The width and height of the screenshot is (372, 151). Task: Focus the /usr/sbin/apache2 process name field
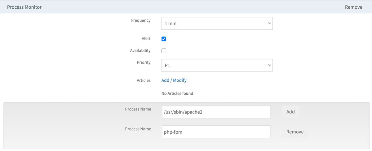pos(216,112)
